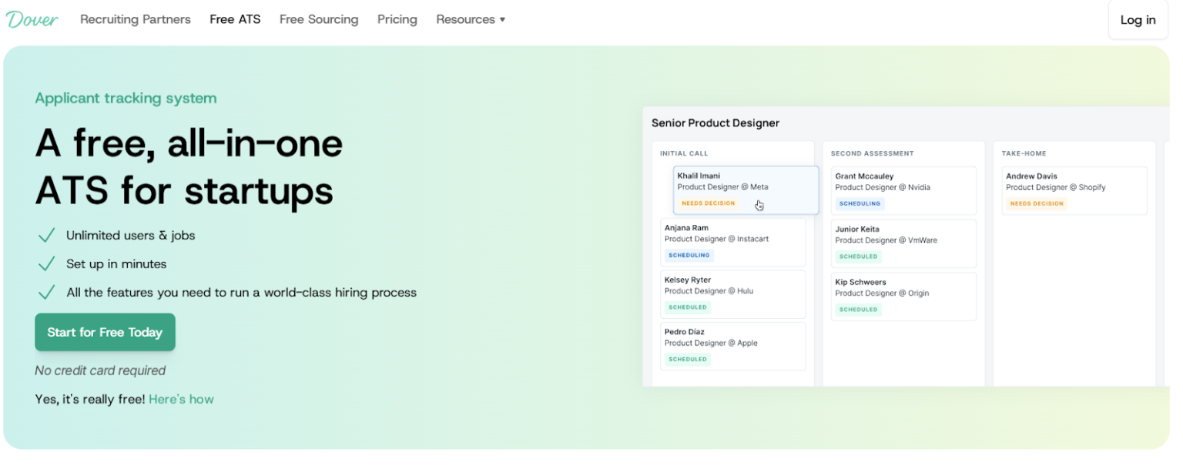Select the Free ATS tab
Viewport: 1183px width, 469px height.
pos(235,19)
